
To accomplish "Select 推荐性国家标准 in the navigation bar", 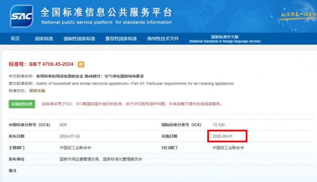I will 121,38.
